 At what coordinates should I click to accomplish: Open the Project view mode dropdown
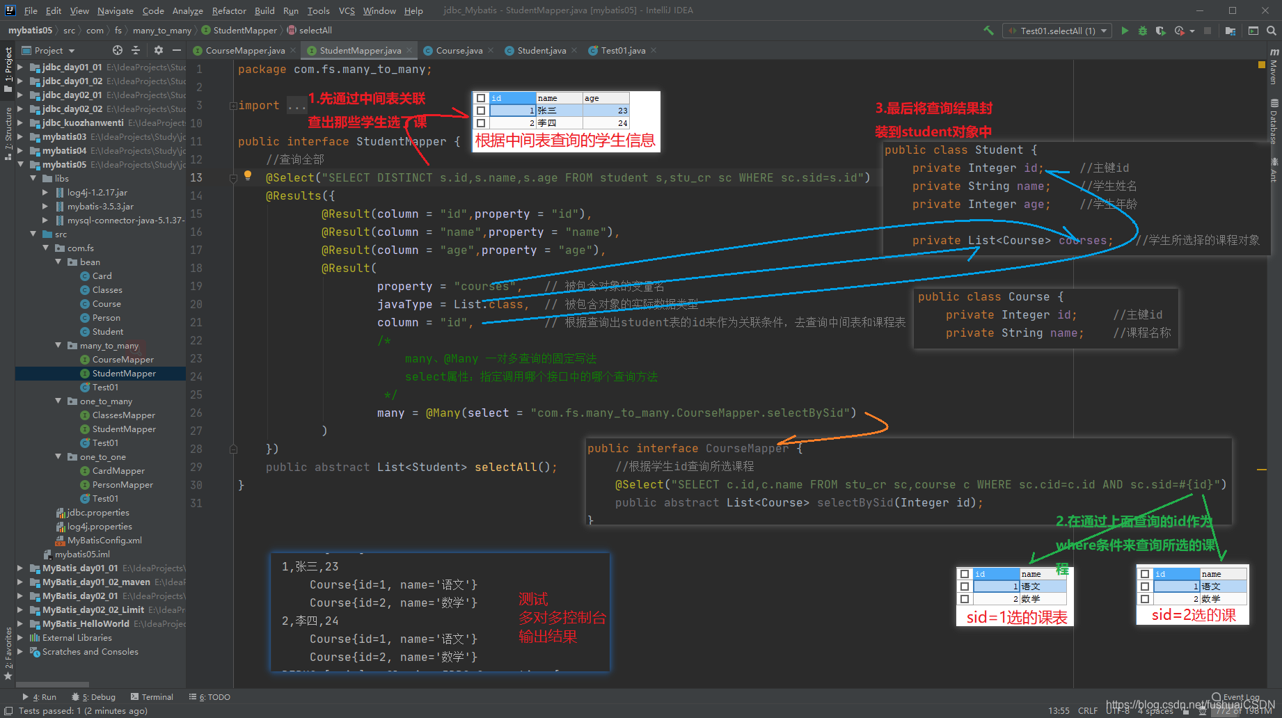coord(49,50)
